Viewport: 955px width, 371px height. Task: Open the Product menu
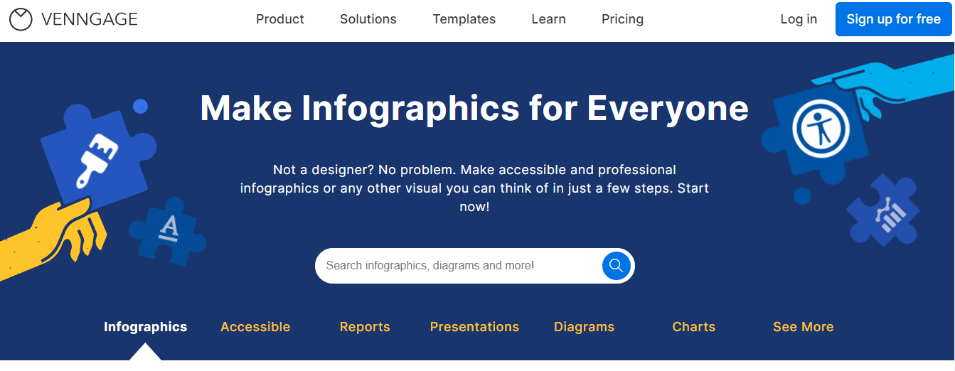tap(280, 19)
